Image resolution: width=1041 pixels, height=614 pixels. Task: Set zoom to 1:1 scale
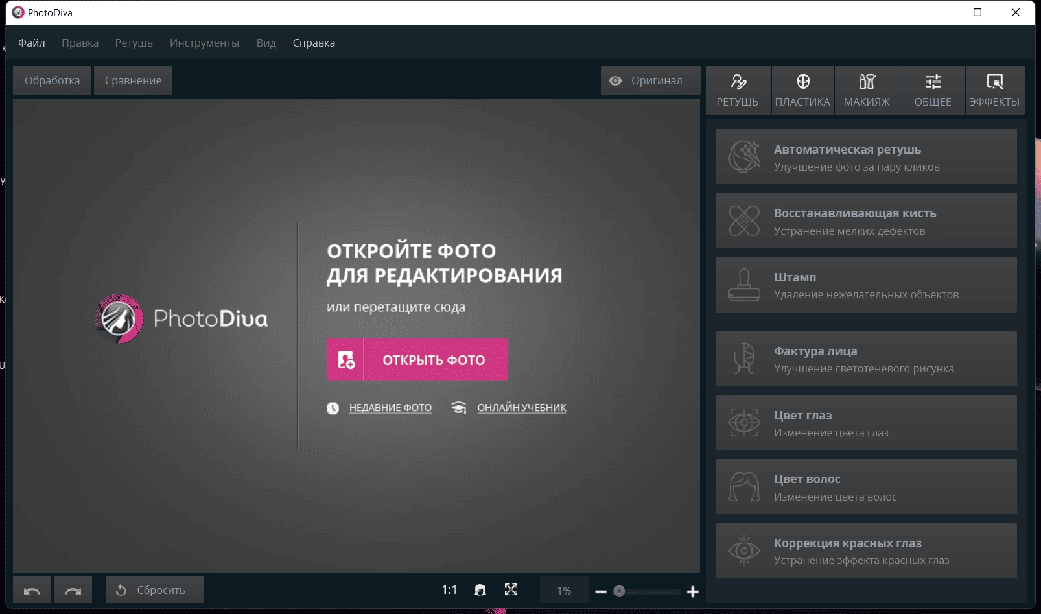pos(449,590)
